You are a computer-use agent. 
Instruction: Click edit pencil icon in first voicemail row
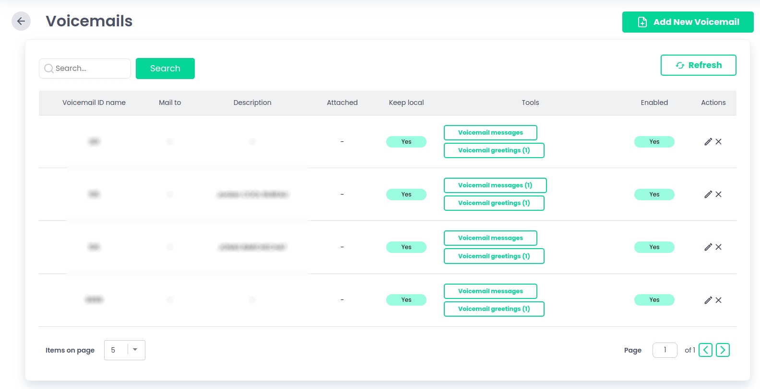click(x=708, y=142)
